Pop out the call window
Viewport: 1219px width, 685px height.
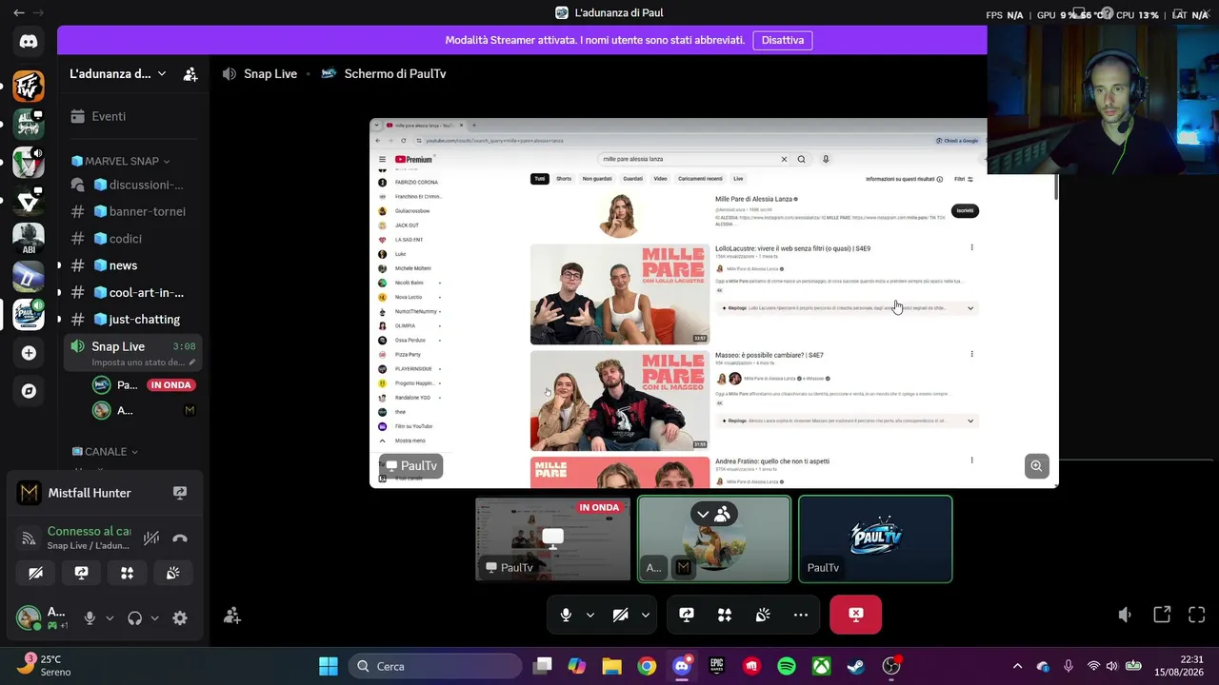click(1162, 615)
